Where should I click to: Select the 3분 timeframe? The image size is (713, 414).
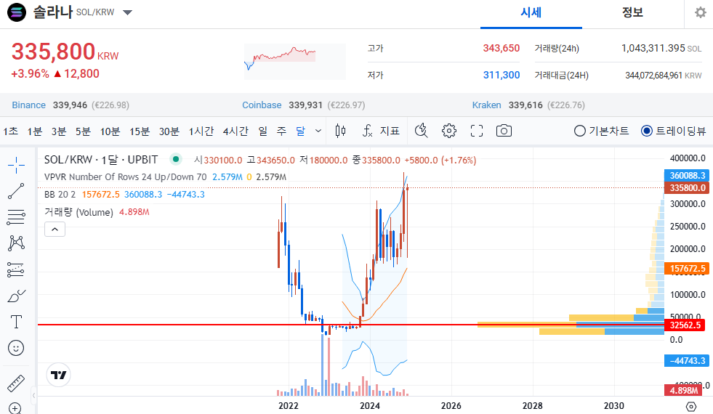tap(59, 131)
